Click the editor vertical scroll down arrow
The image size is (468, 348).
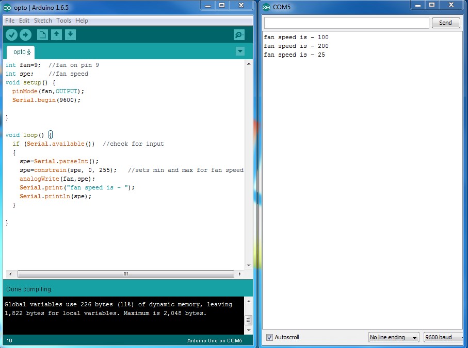(x=249, y=265)
